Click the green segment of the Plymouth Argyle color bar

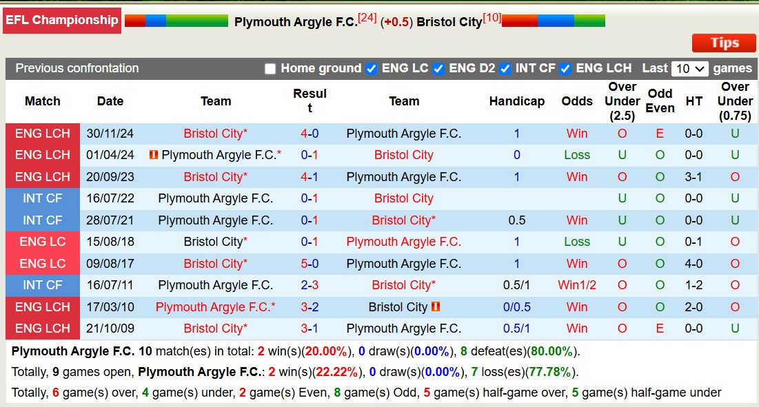click(196, 21)
